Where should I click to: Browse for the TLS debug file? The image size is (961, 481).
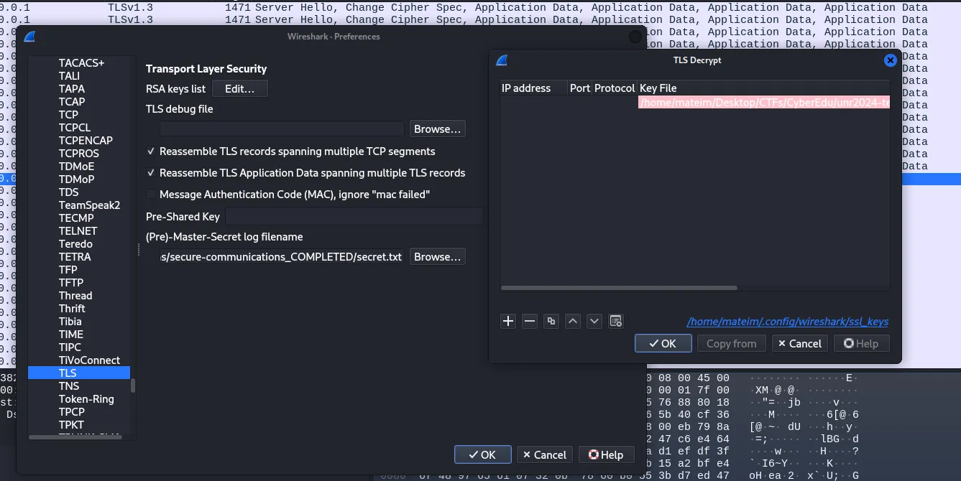pyautogui.click(x=437, y=129)
